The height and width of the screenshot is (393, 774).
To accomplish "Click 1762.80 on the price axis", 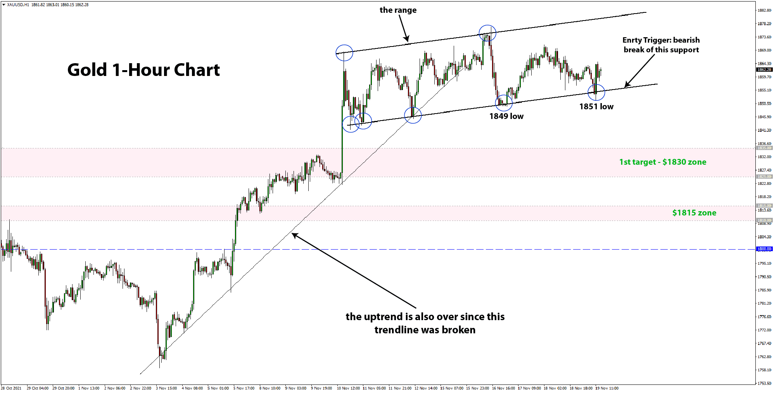I will pos(764,357).
